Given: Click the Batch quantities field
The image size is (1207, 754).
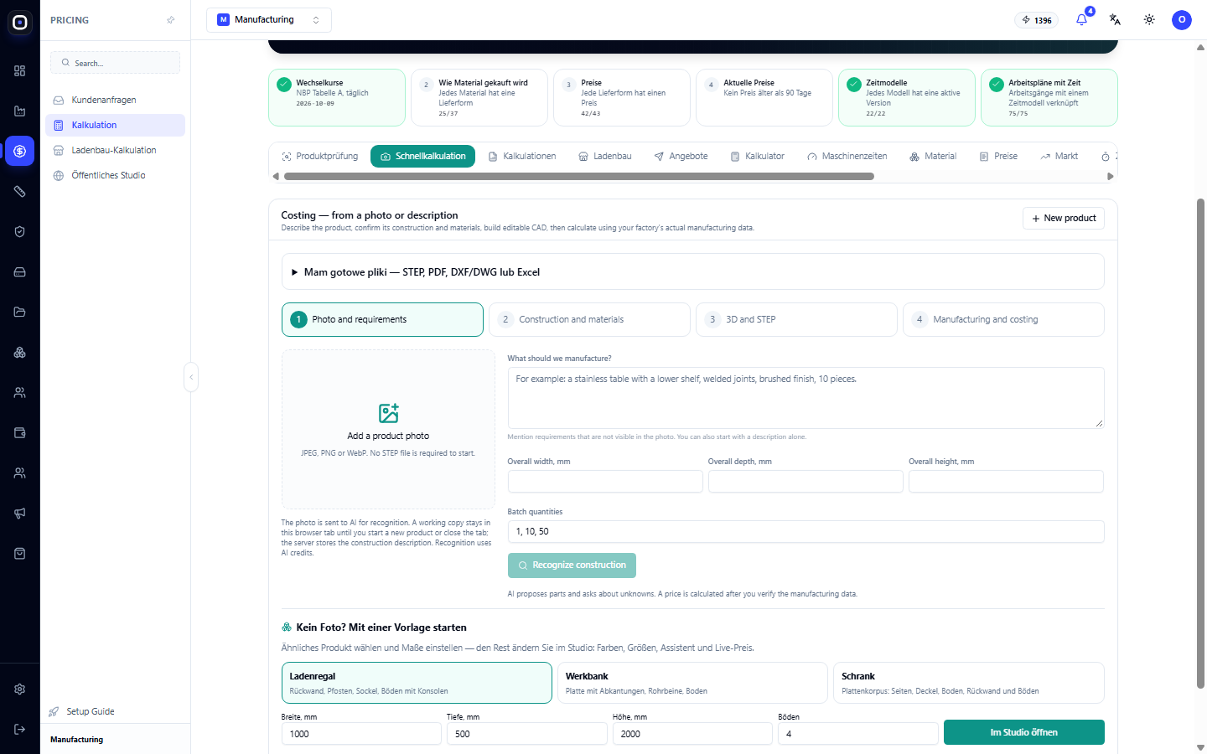Looking at the screenshot, I should pyautogui.click(x=806, y=532).
